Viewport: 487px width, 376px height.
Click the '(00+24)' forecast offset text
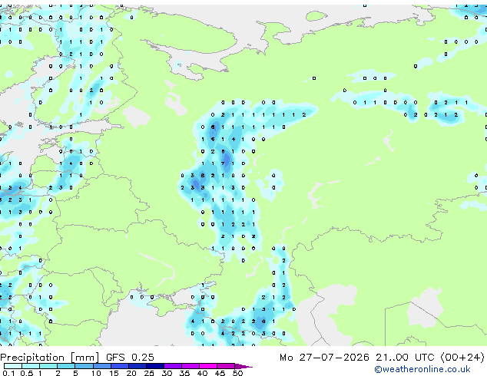462,358
